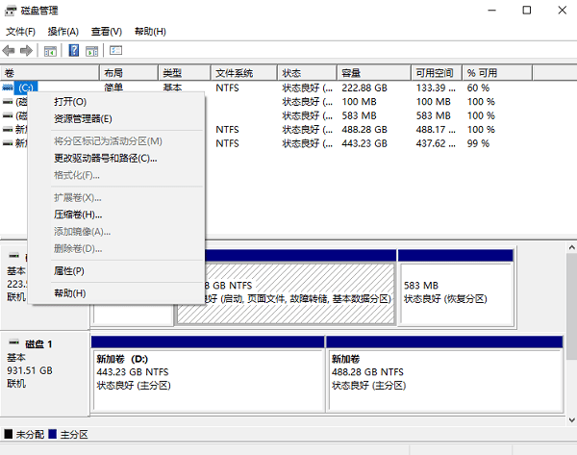Image resolution: width=577 pixels, height=455 pixels.
Task: Select 属性(P) in the context menu
Action: click(x=69, y=271)
